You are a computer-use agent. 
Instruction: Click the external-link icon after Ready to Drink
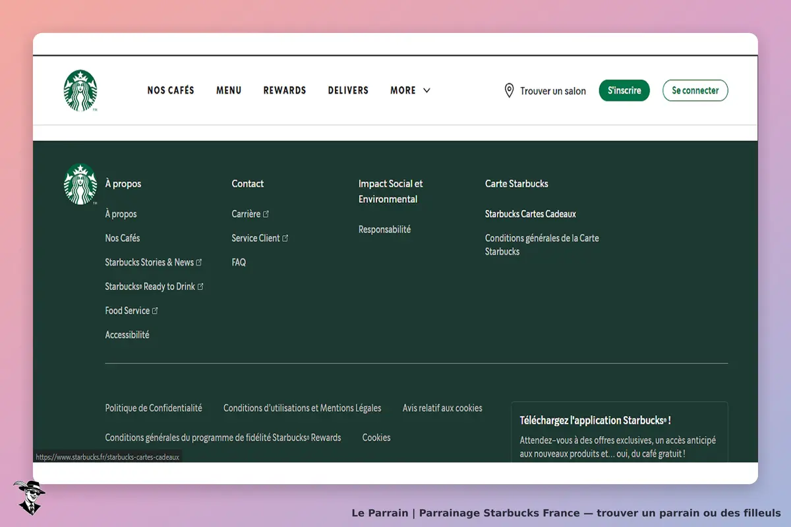pos(200,287)
